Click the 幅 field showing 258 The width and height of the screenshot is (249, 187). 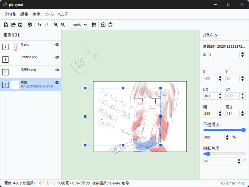210,113
